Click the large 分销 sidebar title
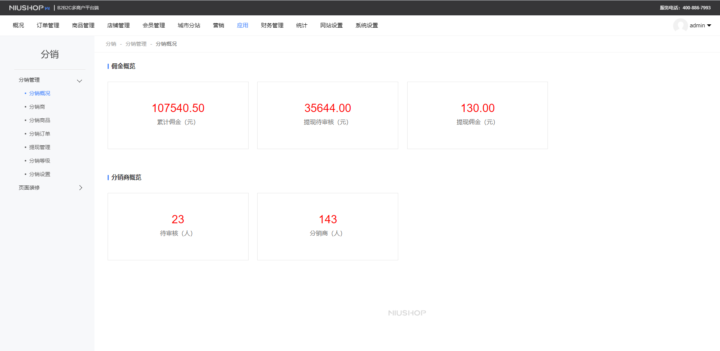This screenshot has width=720, height=351. point(49,54)
